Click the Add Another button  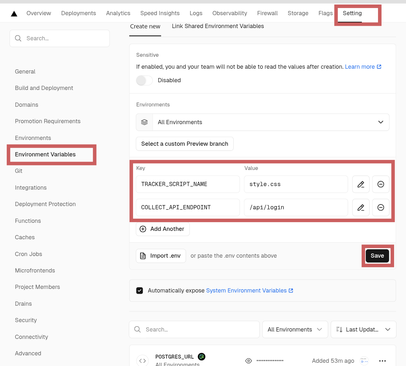point(162,229)
